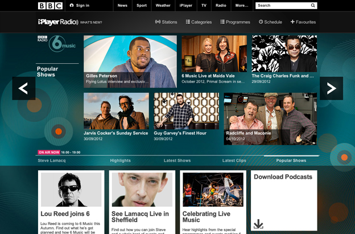Click the Gilles Peterson title text
Screen dimensions: 355x234
click(x=102, y=76)
